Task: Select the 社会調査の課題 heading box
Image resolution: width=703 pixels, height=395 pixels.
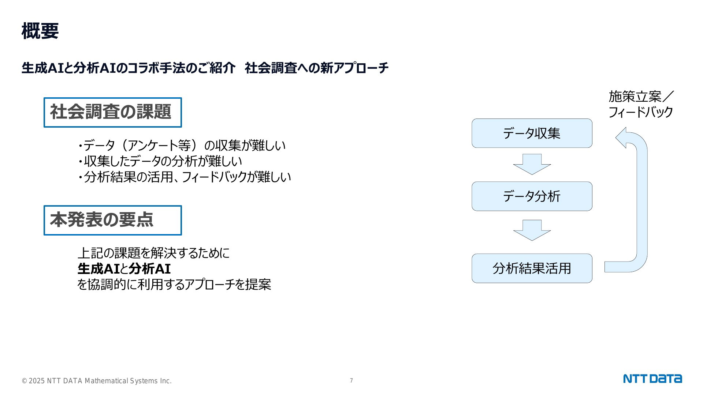Action: click(x=113, y=112)
